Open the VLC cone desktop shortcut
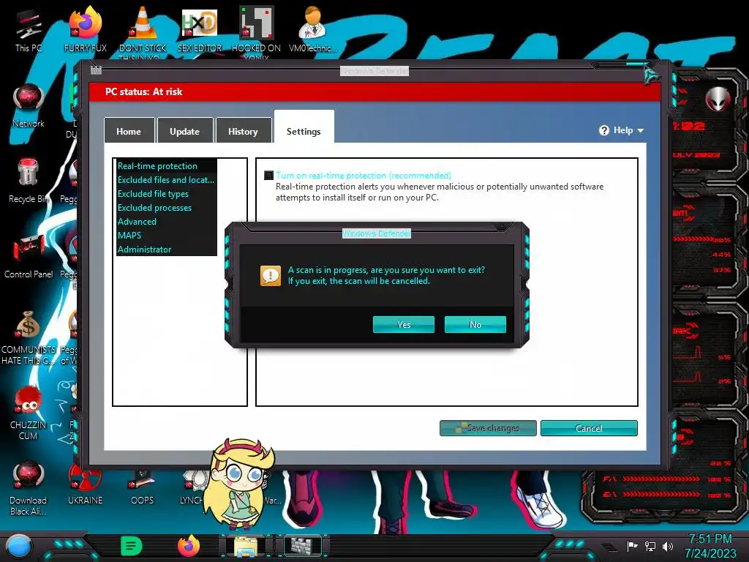Image resolution: width=749 pixels, height=562 pixels. [143, 29]
